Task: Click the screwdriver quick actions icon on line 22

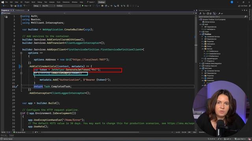Action: 17,87
